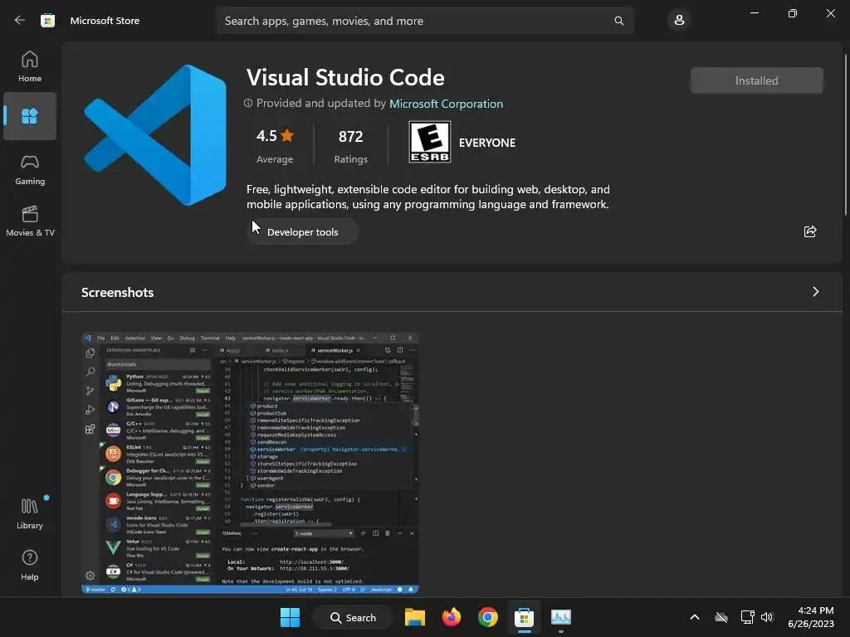Open the VS Code screenshot thumbnail
This screenshot has height=637, width=850.
[x=250, y=463]
